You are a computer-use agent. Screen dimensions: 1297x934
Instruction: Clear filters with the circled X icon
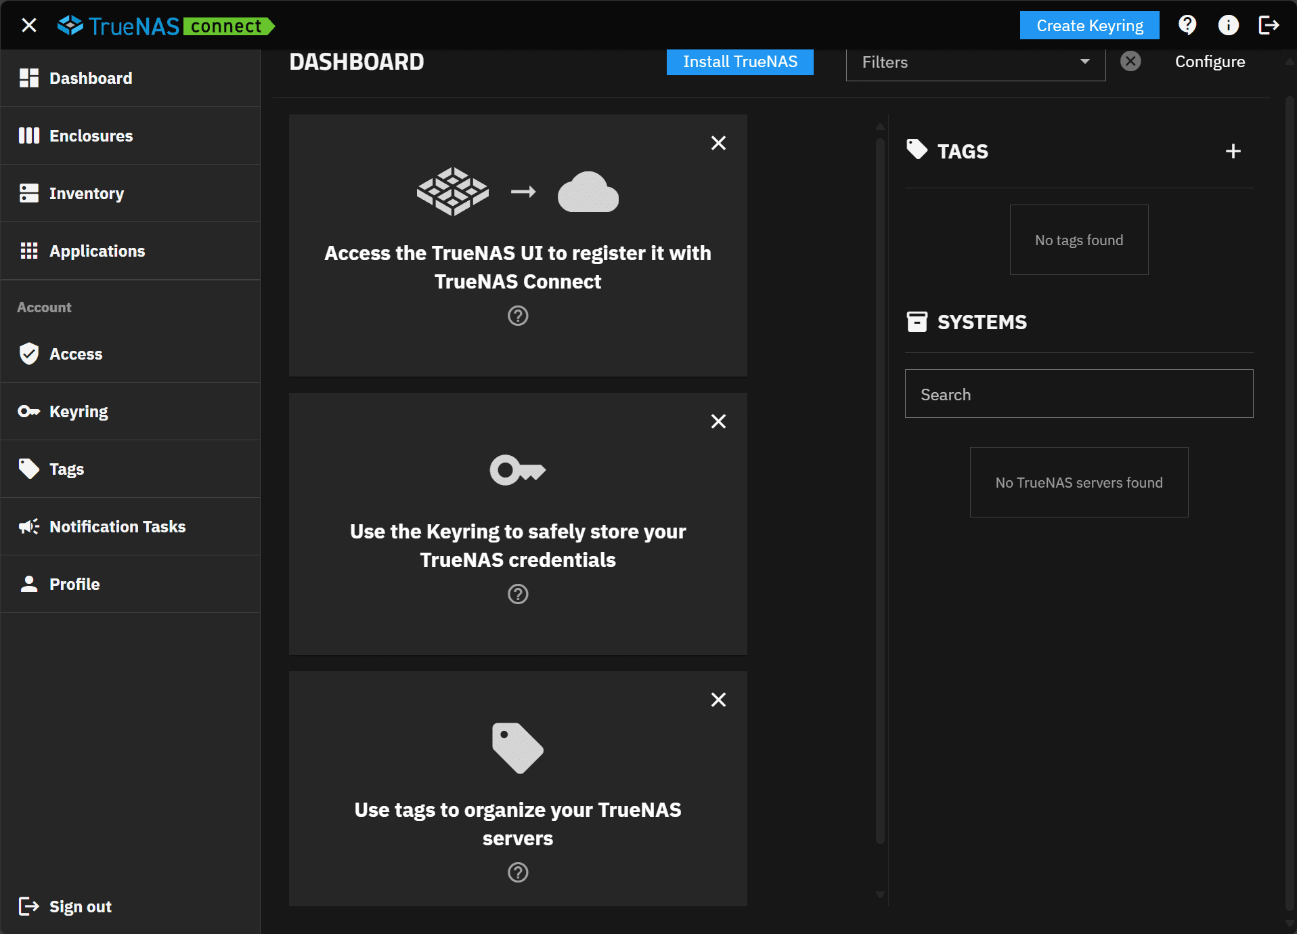point(1130,61)
